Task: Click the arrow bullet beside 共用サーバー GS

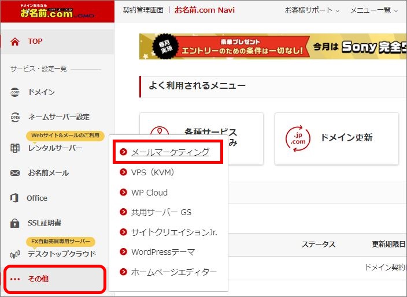Action: point(123,212)
